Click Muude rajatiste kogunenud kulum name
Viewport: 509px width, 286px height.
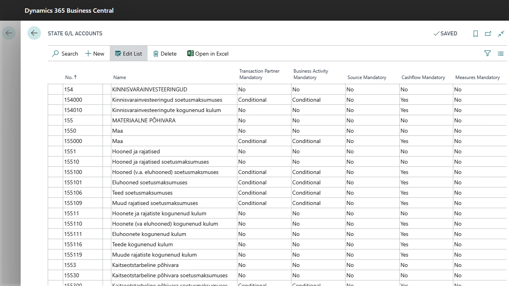(x=173, y=255)
